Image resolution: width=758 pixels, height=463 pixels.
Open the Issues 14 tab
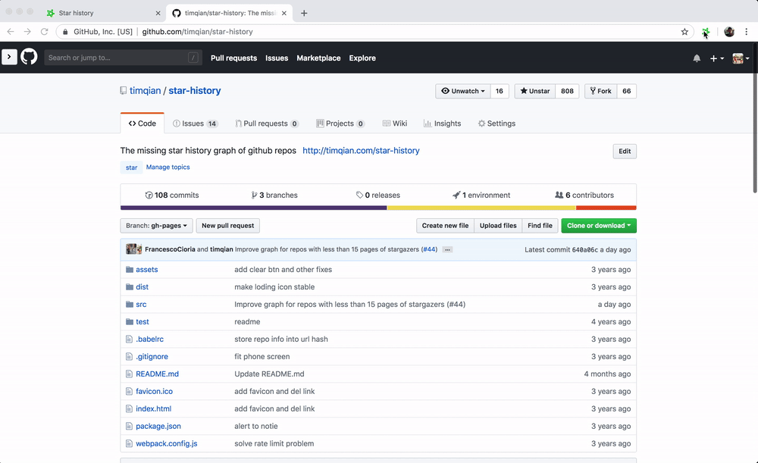[196, 124]
